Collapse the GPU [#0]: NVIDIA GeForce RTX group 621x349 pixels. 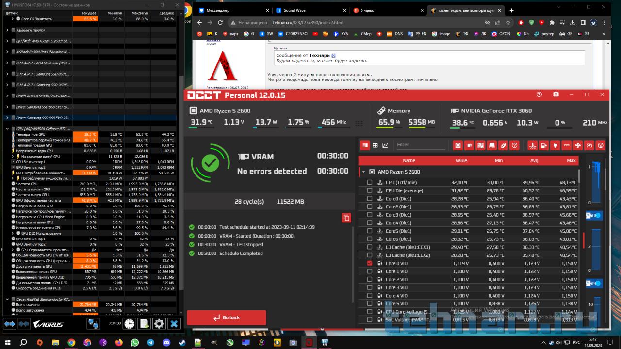[7, 129]
